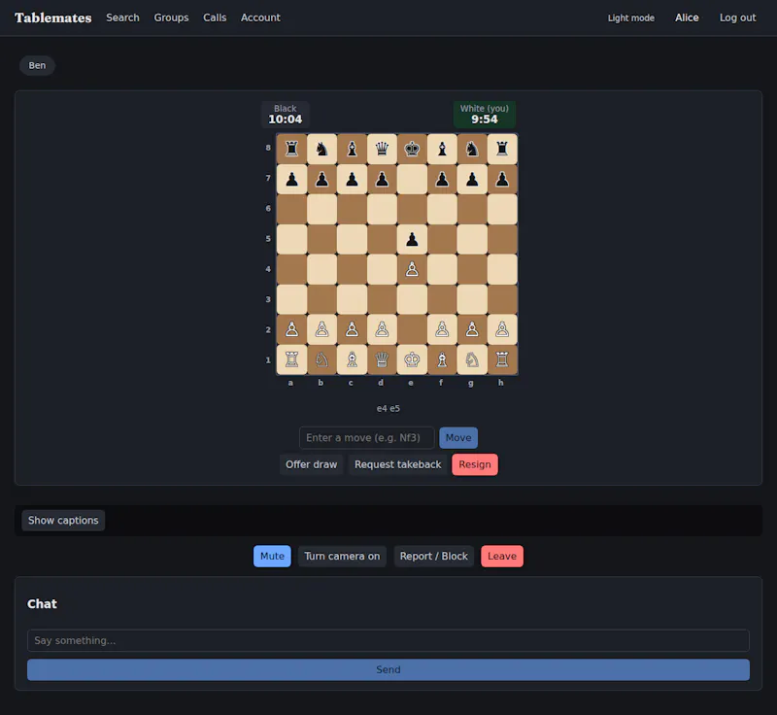Click the Ben participant chip
The image size is (777, 715).
point(37,65)
